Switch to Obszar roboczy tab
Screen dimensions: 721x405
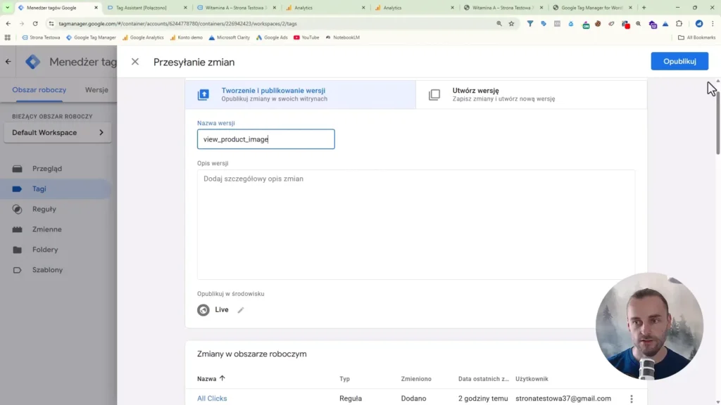[39, 90]
